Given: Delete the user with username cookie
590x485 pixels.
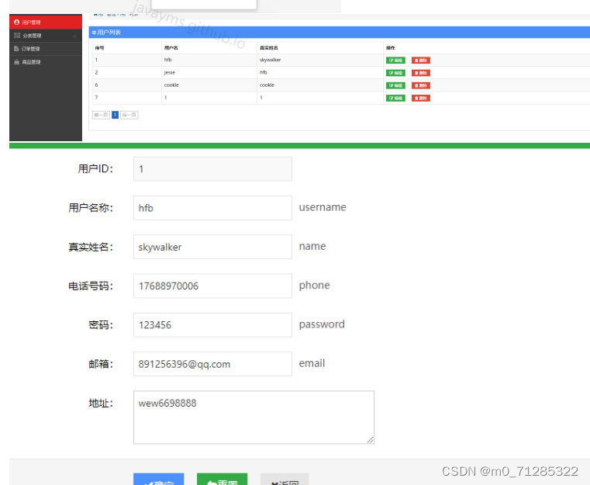Looking at the screenshot, I should coord(421,85).
